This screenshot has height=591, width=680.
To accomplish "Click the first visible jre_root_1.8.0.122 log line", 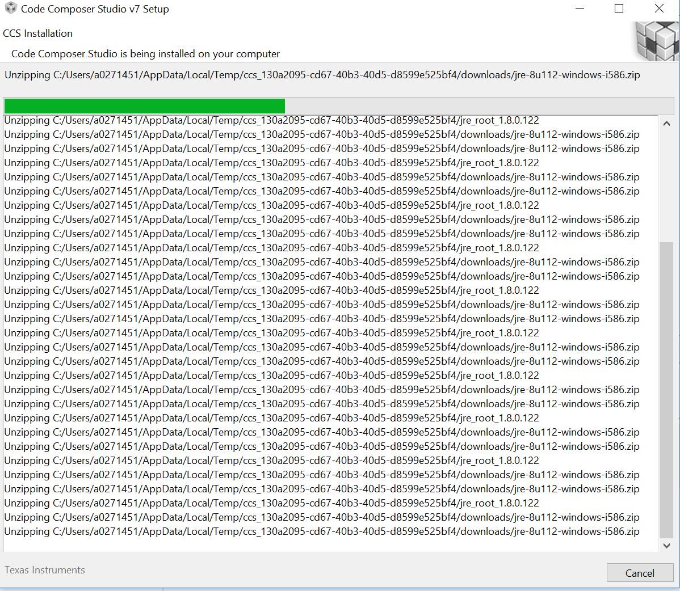I will point(271,120).
